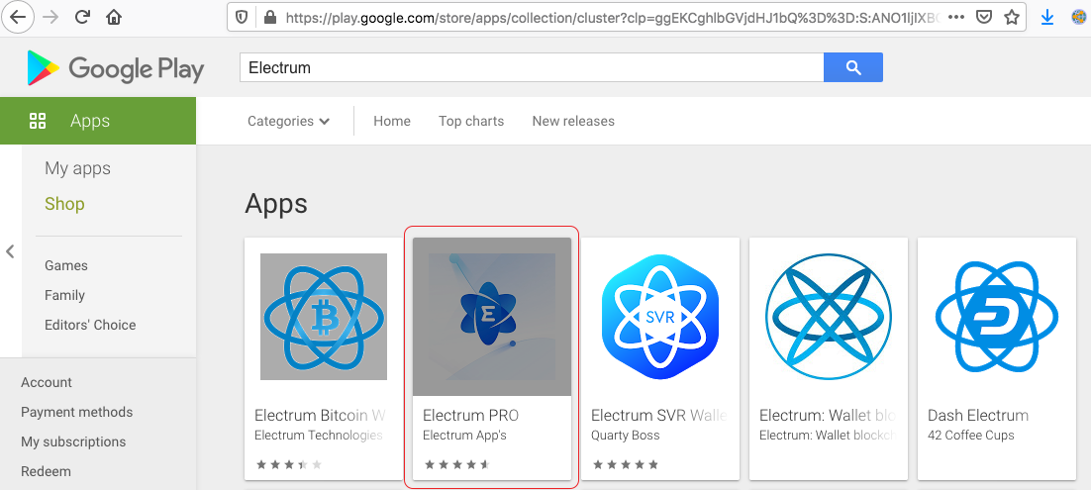Viewport: 1091px width, 490px height.
Task: Click the 42 Coffee Cups developer name
Action: [x=970, y=436]
